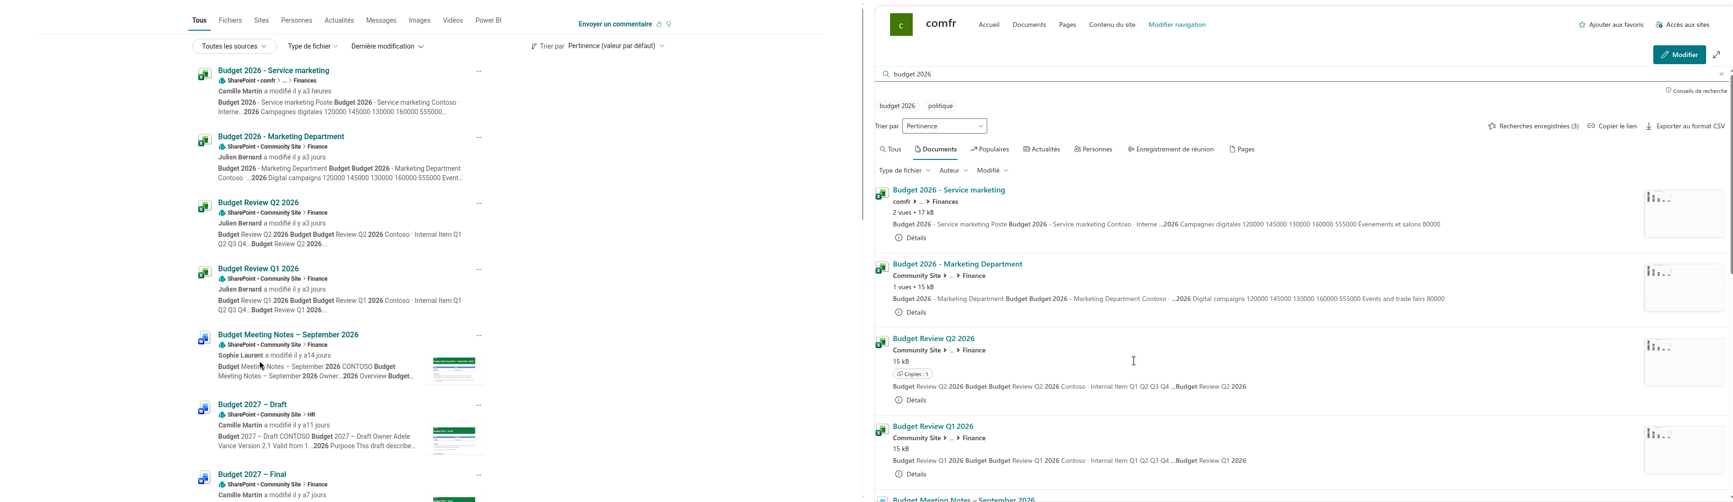The height and width of the screenshot is (502, 1733).
Task: Click the Copies : 1 badge
Action: point(913,374)
